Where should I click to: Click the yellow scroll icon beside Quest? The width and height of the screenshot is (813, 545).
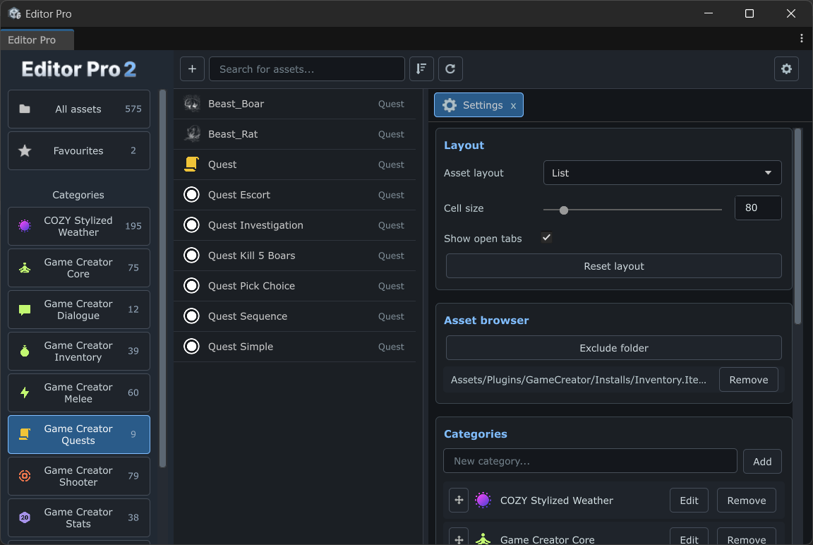192,164
